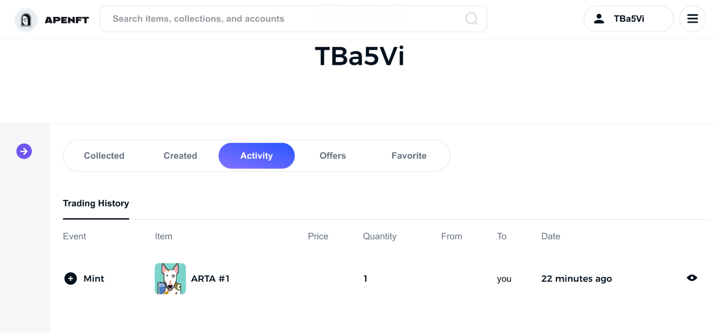The image size is (717, 333).
Task: Open the TBa5Vi account button
Action: 629,19
